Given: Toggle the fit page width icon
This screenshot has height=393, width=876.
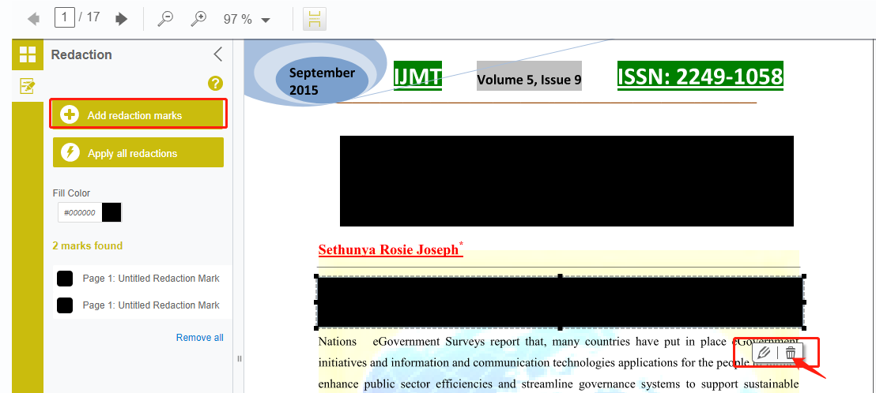Looking at the screenshot, I should (x=314, y=19).
